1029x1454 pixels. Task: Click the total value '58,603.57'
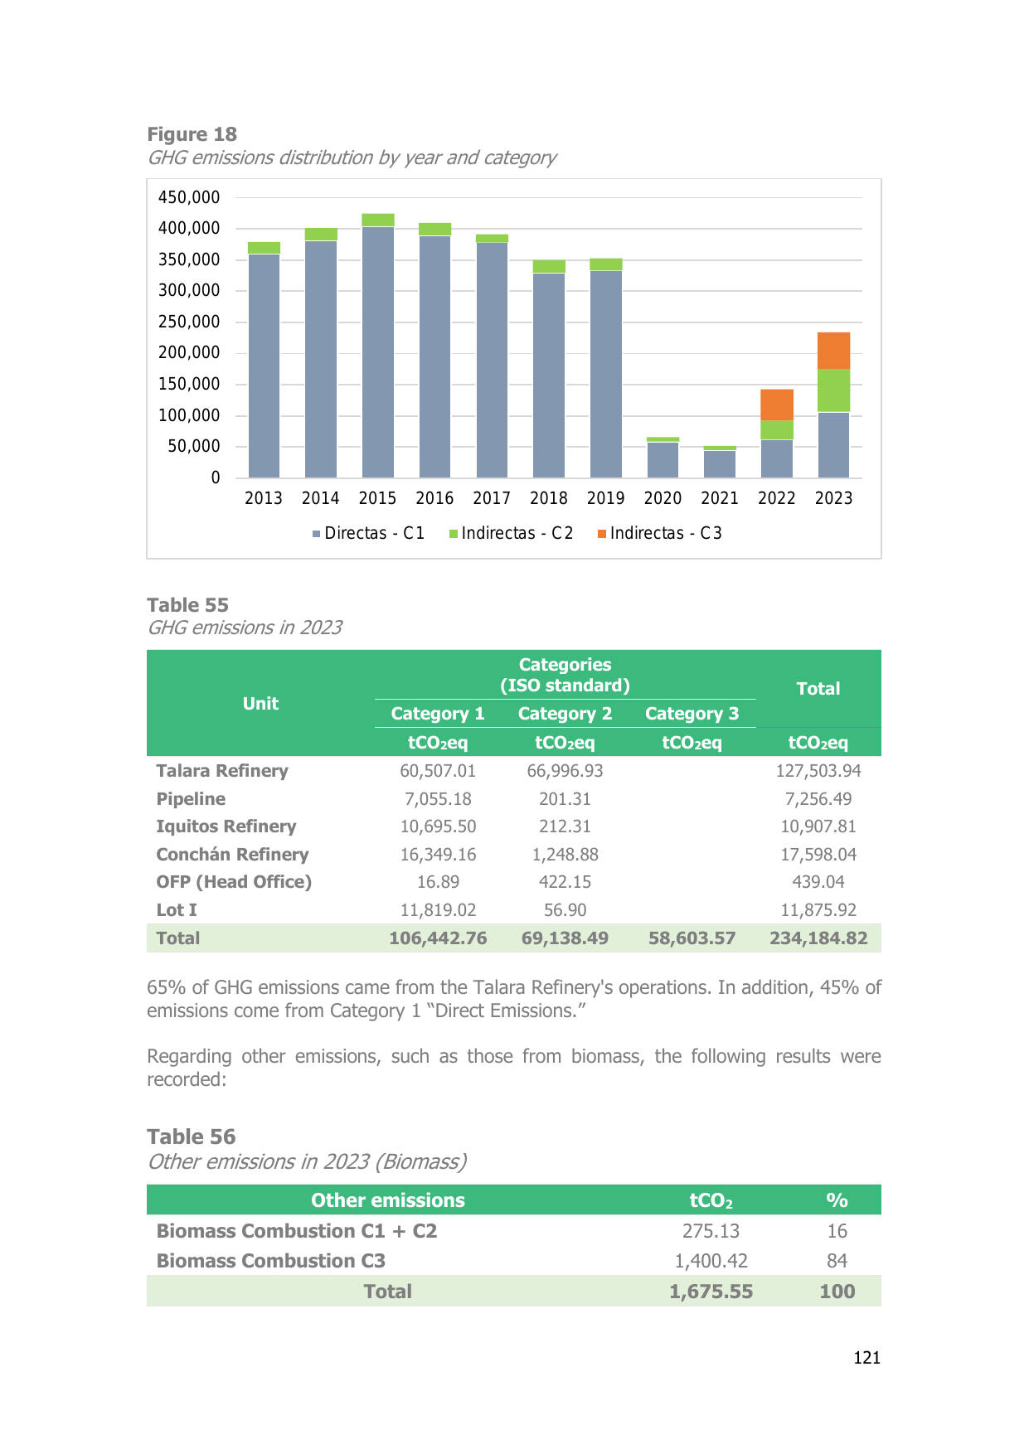click(x=692, y=938)
